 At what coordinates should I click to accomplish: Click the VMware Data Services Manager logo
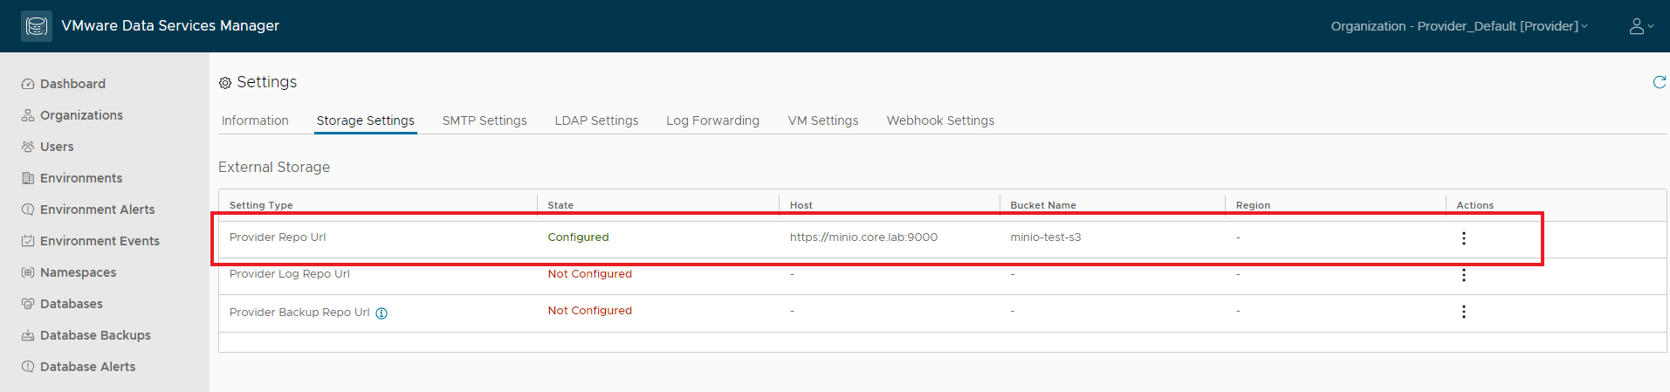(x=37, y=26)
